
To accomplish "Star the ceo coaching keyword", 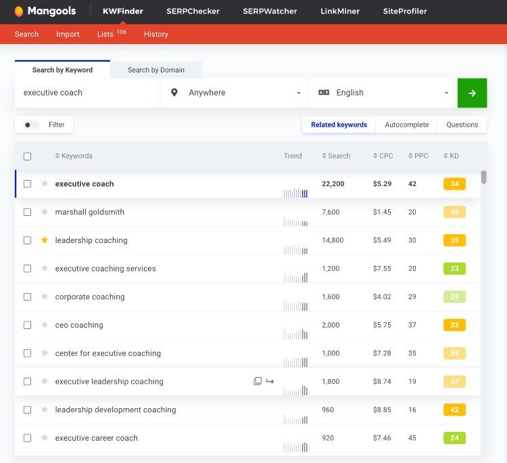I will point(45,324).
